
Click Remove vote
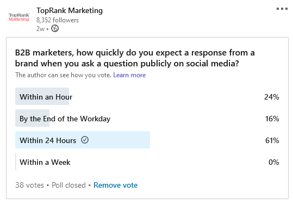[x=115, y=185]
